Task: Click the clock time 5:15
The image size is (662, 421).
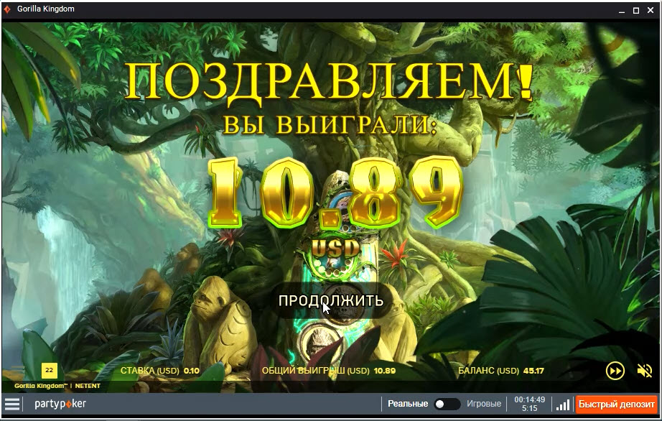Action: (529, 408)
